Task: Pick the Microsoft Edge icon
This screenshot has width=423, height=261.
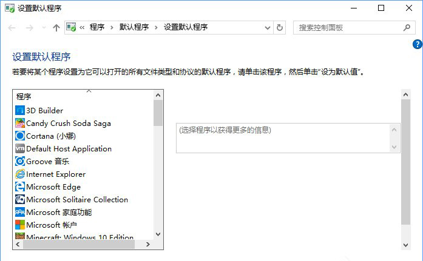Action: click(20, 187)
